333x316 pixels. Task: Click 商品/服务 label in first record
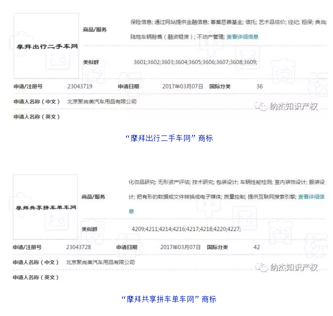coord(94,29)
